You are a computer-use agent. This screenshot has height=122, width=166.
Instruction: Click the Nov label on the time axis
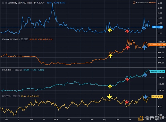pyautogui.click(x=32, y=120)
